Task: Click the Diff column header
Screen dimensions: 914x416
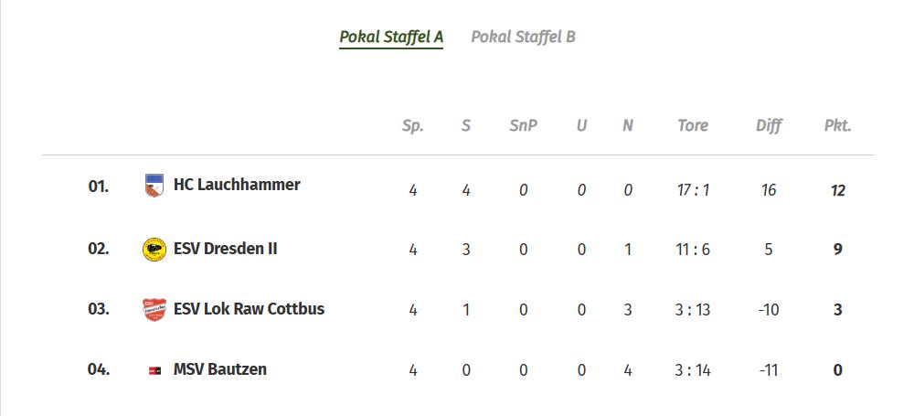Action: pyautogui.click(x=769, y=125)
